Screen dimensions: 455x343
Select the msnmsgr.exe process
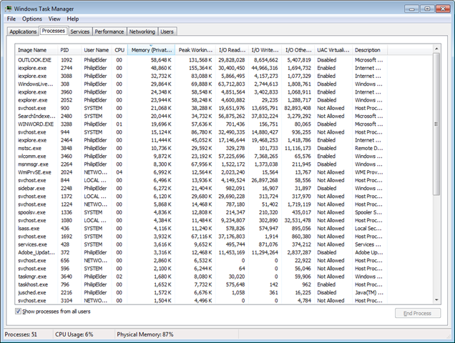pos(200,164)
